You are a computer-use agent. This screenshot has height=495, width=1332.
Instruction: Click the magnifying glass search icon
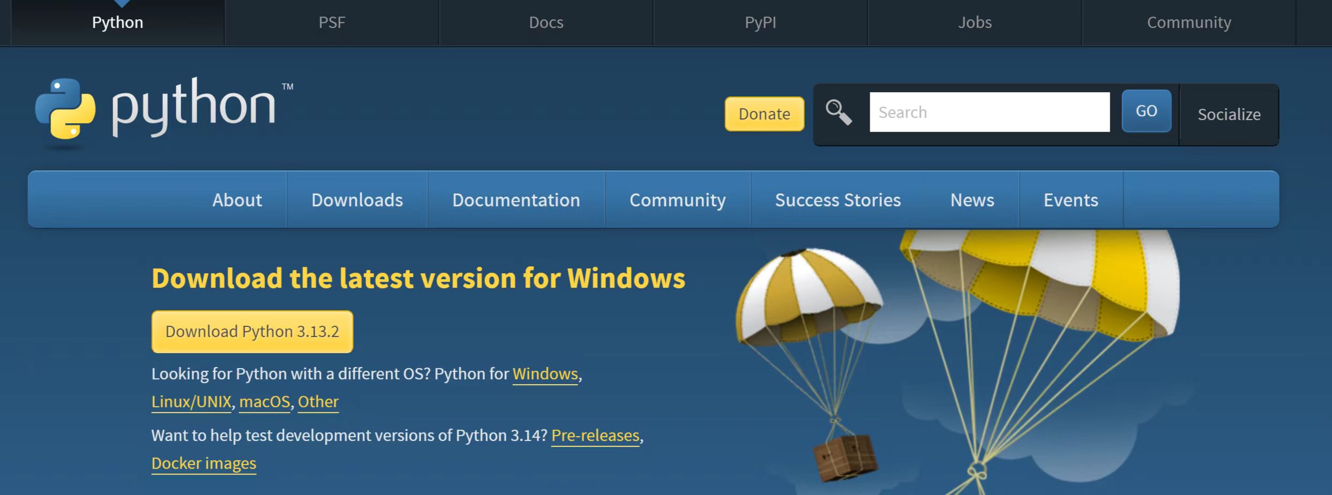point(839,112)
